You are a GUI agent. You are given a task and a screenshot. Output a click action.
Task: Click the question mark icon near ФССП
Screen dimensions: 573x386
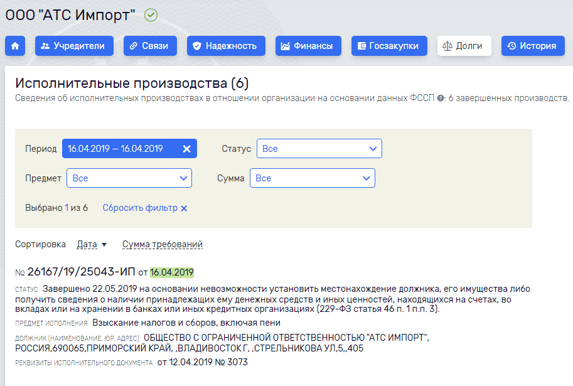[x=441, y=99]
